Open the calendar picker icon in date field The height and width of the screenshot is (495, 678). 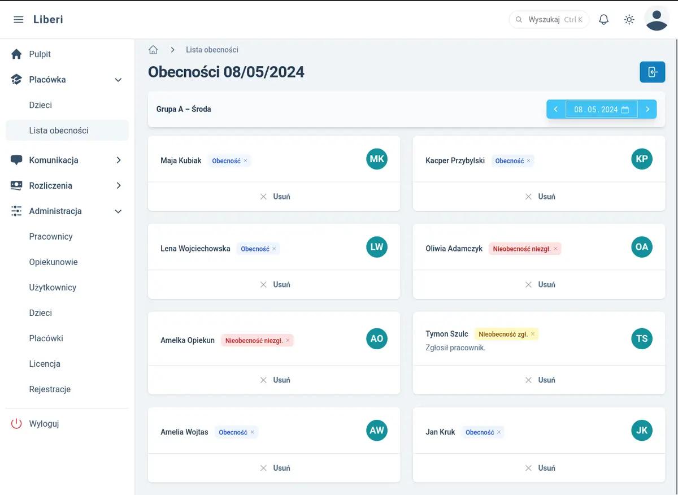pos(625,110)
